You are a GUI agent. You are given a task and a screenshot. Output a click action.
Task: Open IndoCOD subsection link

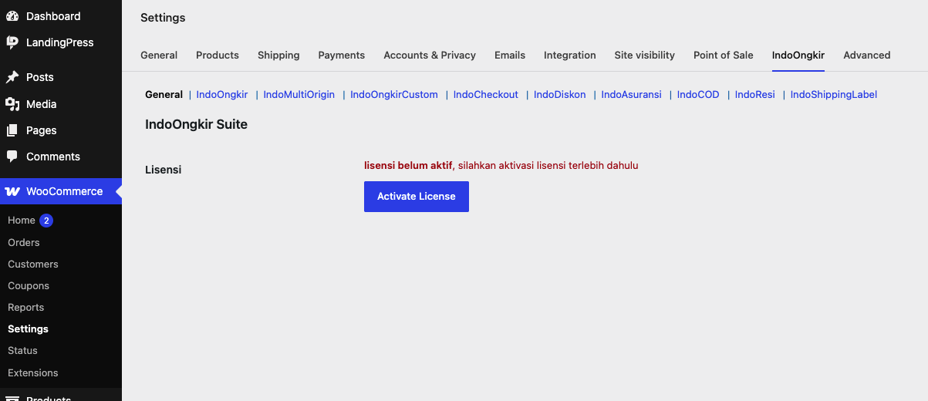coord(698,95)
